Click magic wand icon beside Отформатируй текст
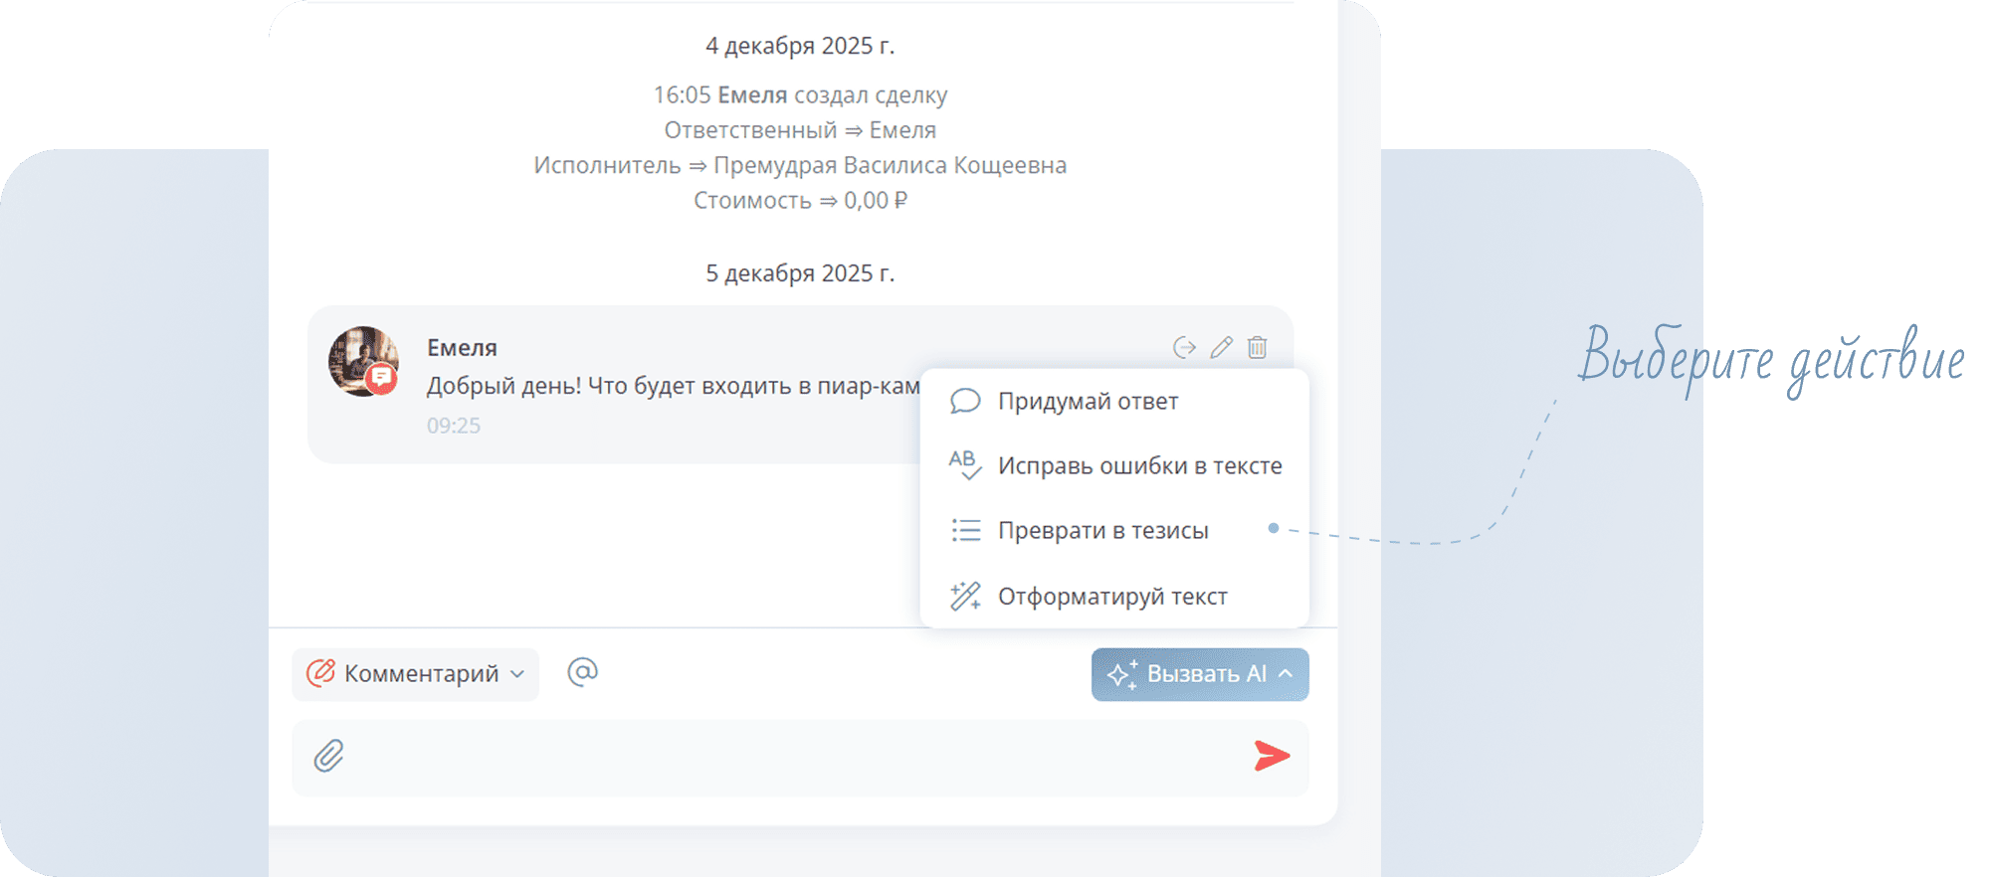 click(964, 596)
